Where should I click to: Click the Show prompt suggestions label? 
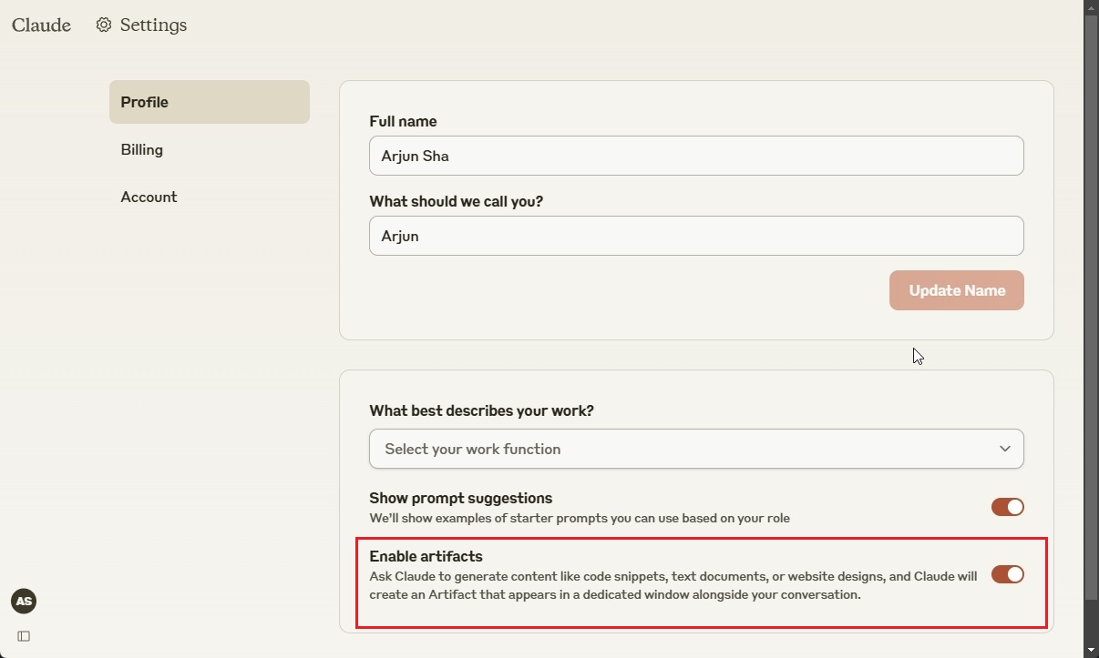click(460, 498)
